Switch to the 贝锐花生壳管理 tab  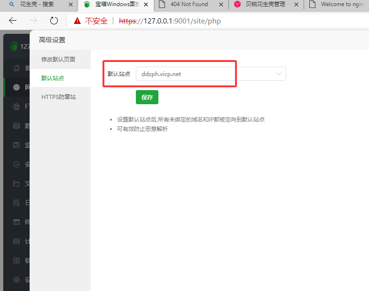(266, 5)
